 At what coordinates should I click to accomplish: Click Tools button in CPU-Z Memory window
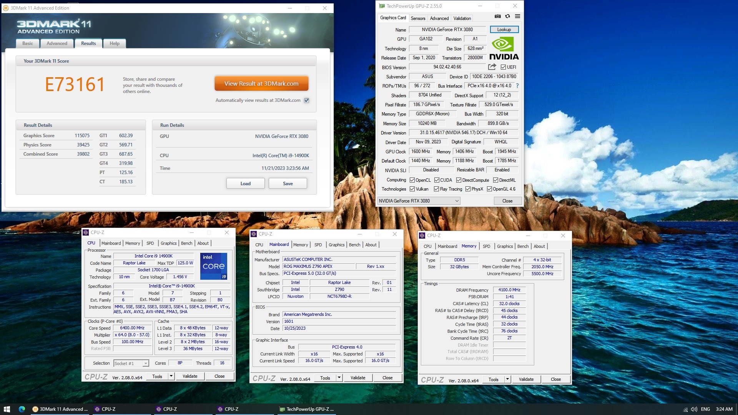[x=494, y=379]
